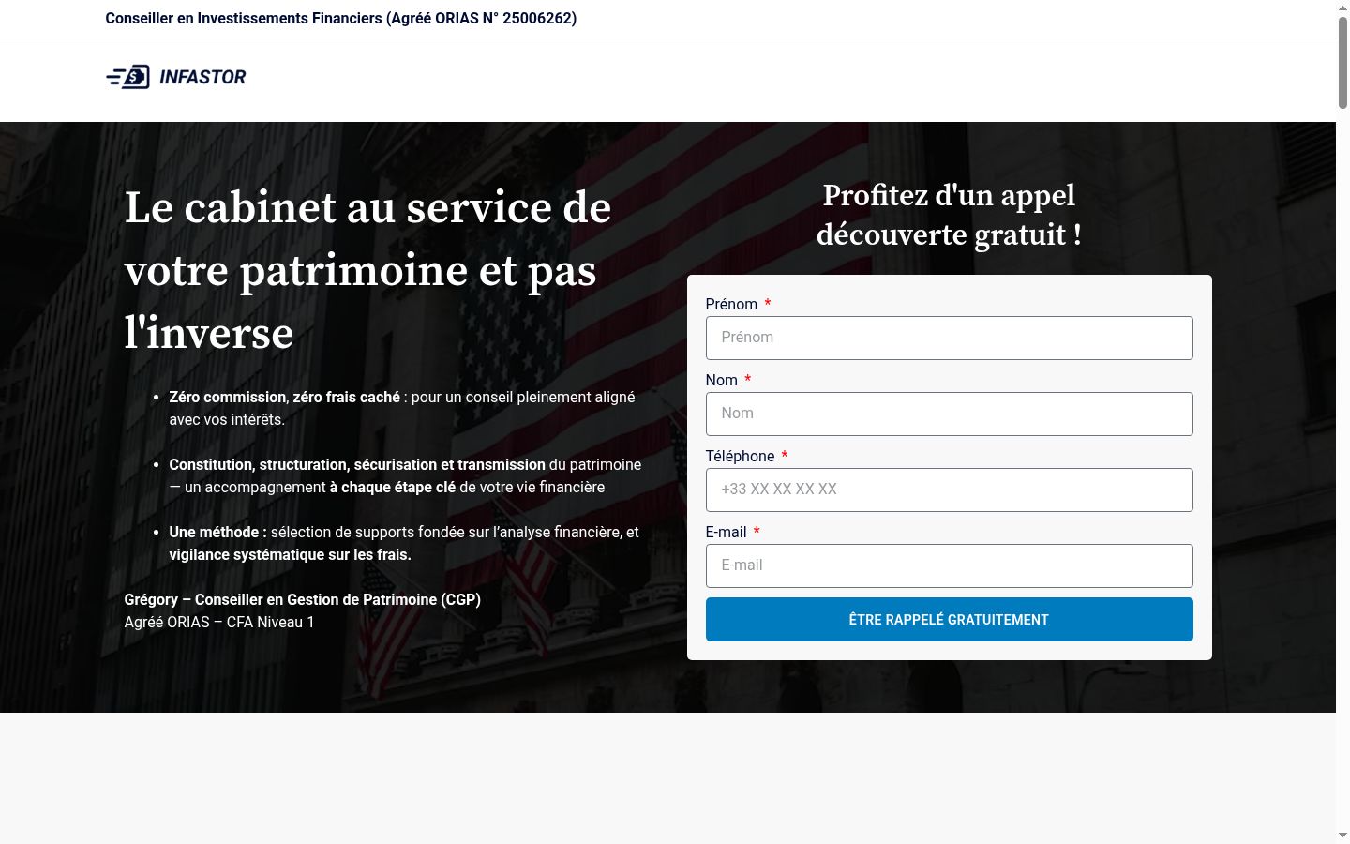The height and width of the screenshot is (844, 1350).
Task: Click the INFASTOR logo icon
Action: pyautogui.click(x=127, y=77)
